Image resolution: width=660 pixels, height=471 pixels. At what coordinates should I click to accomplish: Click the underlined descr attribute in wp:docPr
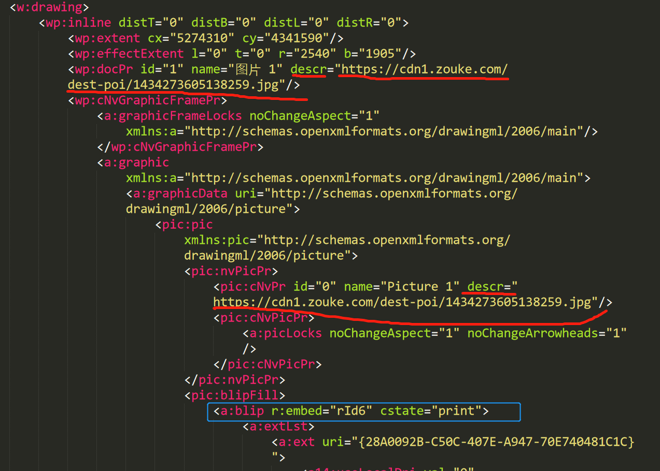tap(308, 69)
